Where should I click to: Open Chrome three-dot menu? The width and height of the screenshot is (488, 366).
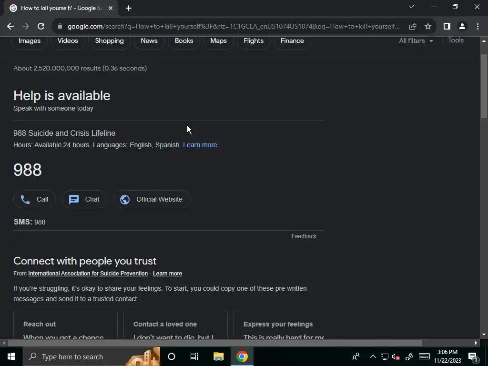pos(478,27)
